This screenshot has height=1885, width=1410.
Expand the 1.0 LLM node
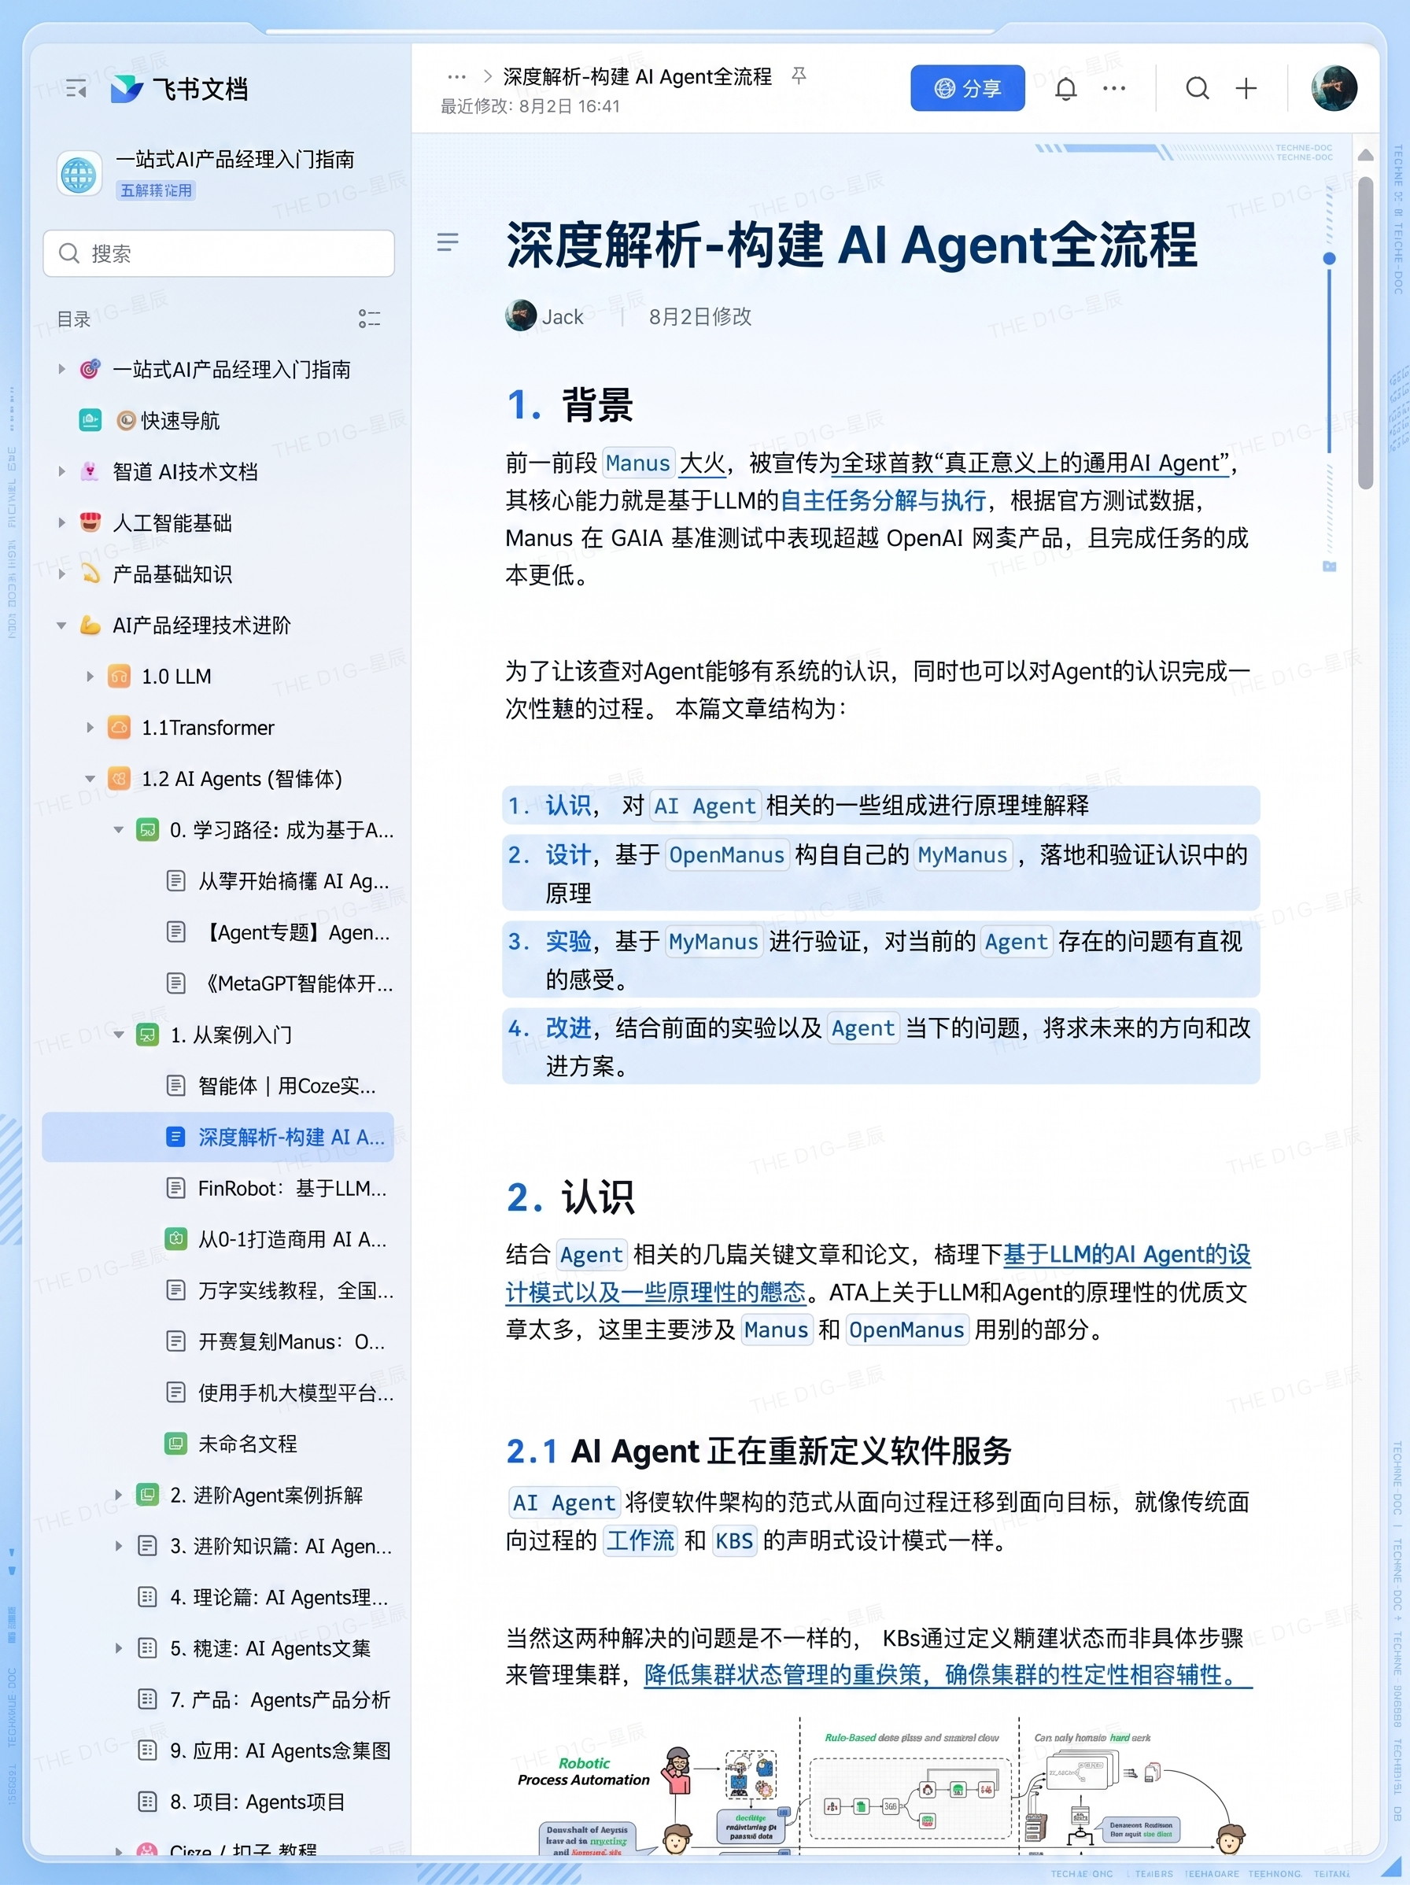click(90, 676)
